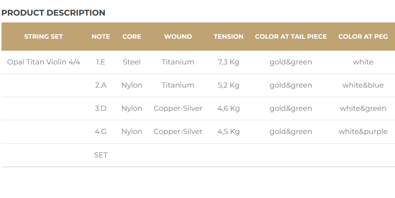Click the Opal Titan Violin 4/4 cell
395x198 pixels.
pyautogui.click(x=43, y=62)
